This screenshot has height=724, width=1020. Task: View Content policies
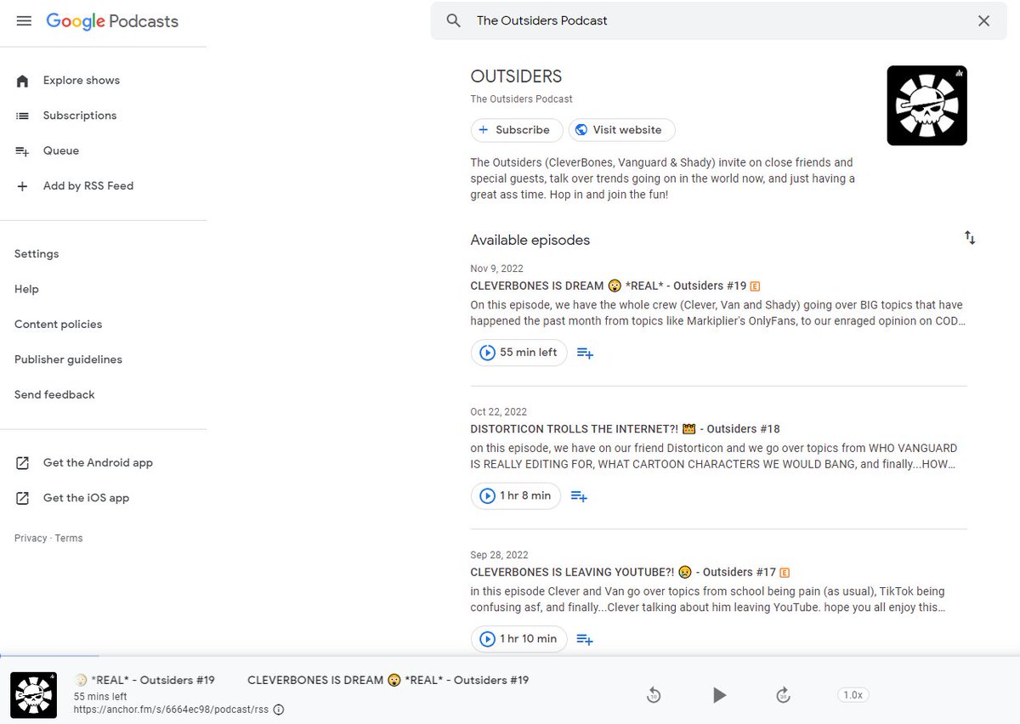(58, 325)
